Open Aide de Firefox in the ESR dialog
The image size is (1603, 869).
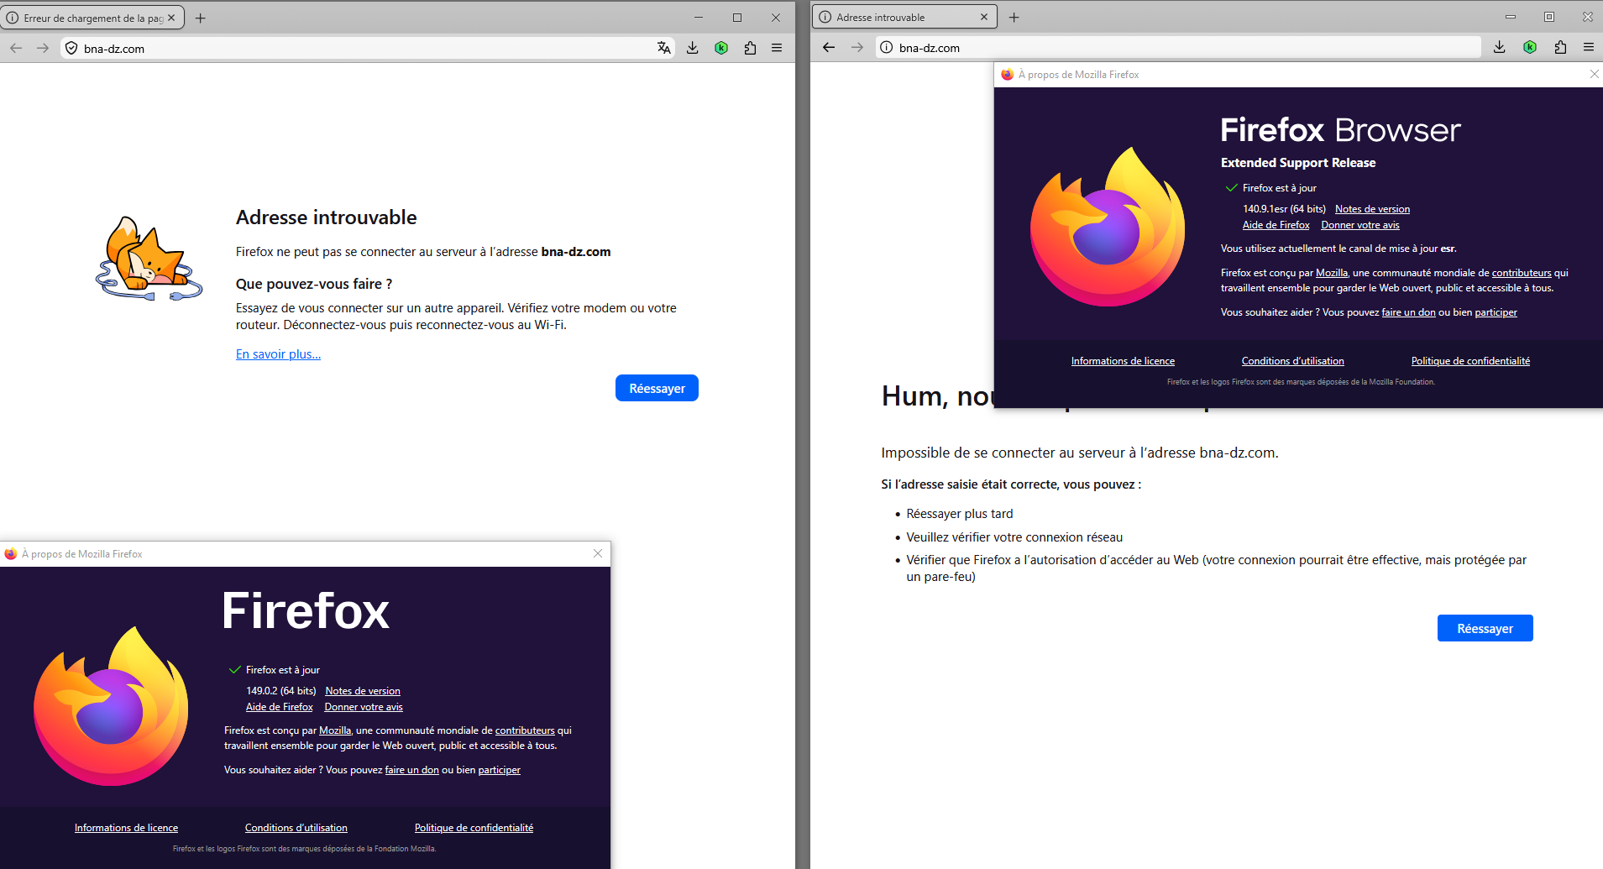1276,225
